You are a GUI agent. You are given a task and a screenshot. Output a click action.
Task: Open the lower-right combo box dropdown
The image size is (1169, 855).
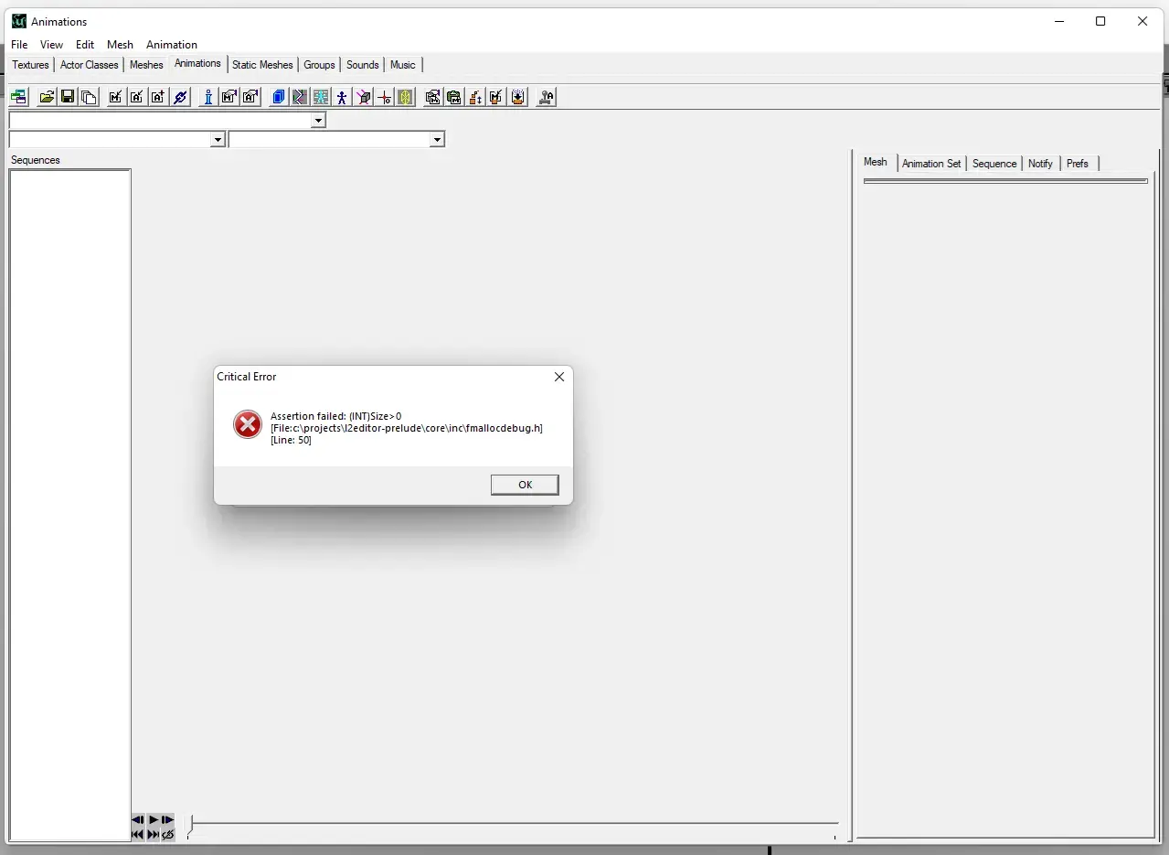coord(437,140)
